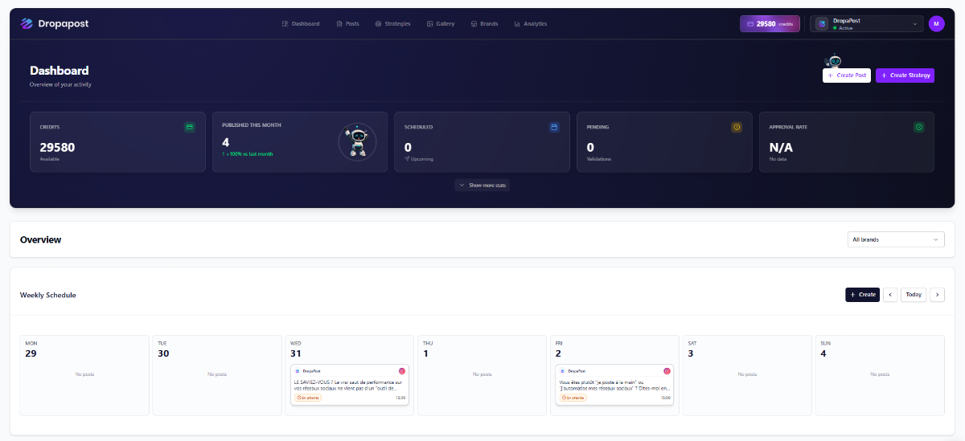Open the user avatar 'M' menu

click(x=936, y=24)
